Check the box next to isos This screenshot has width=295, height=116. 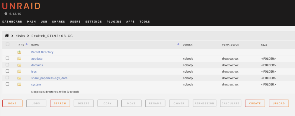7,71
